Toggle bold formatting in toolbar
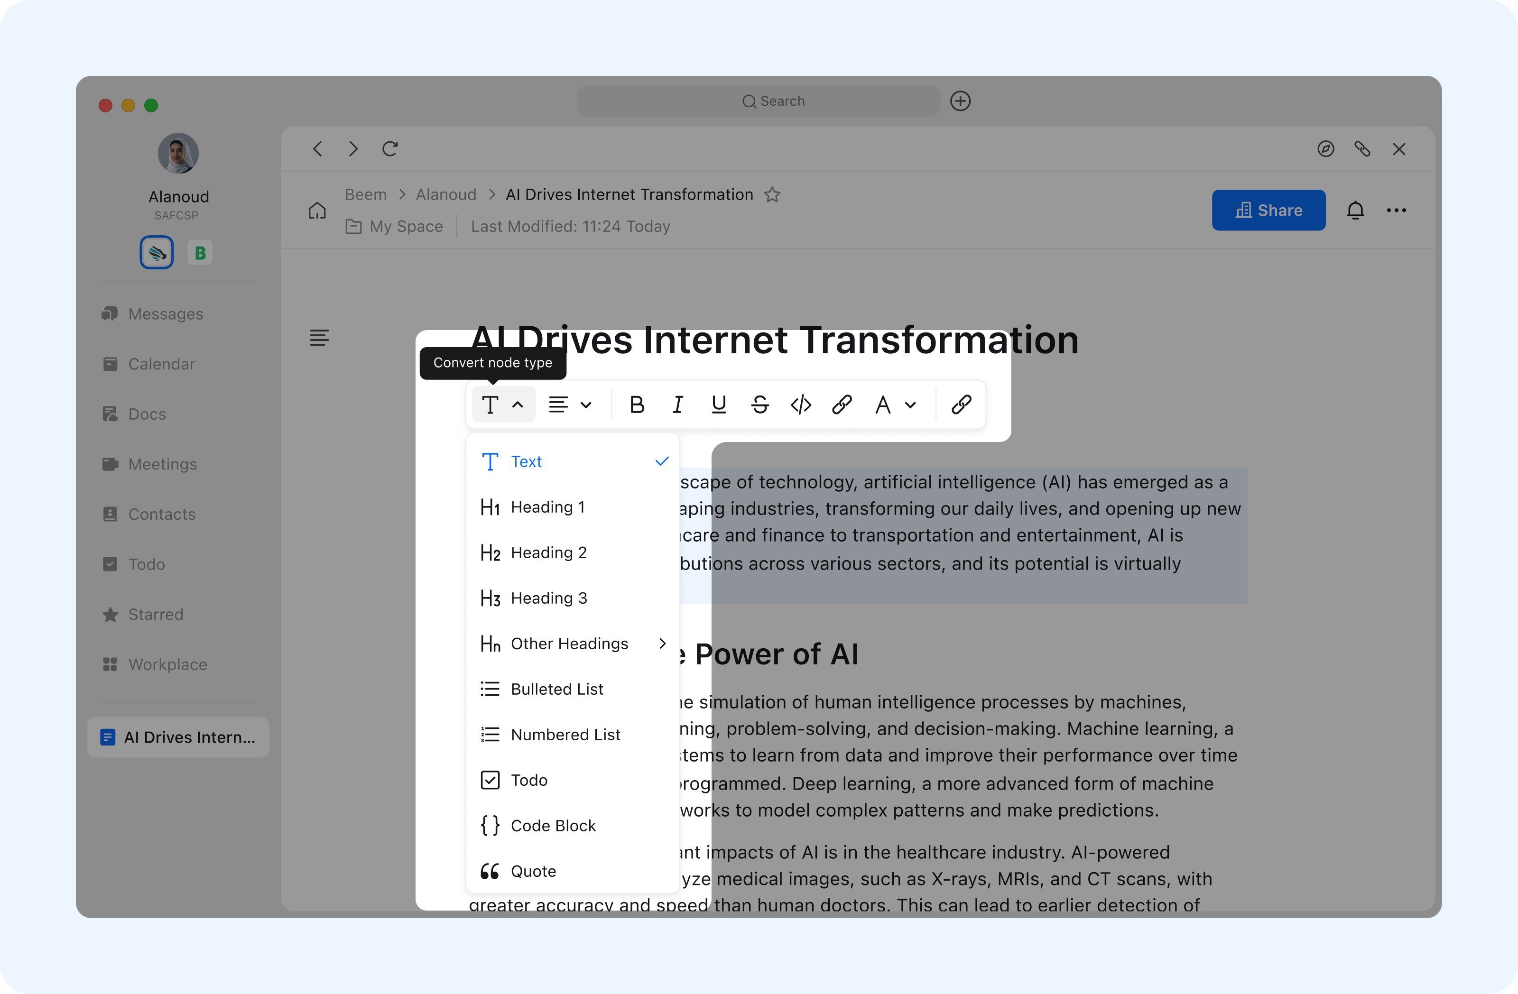This screenshot has height=994, width=1518. (636, 404)
